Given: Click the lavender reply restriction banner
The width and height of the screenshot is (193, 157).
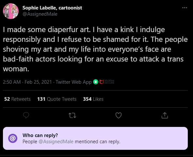Looking at the screenshot, I should click(95, 138).
